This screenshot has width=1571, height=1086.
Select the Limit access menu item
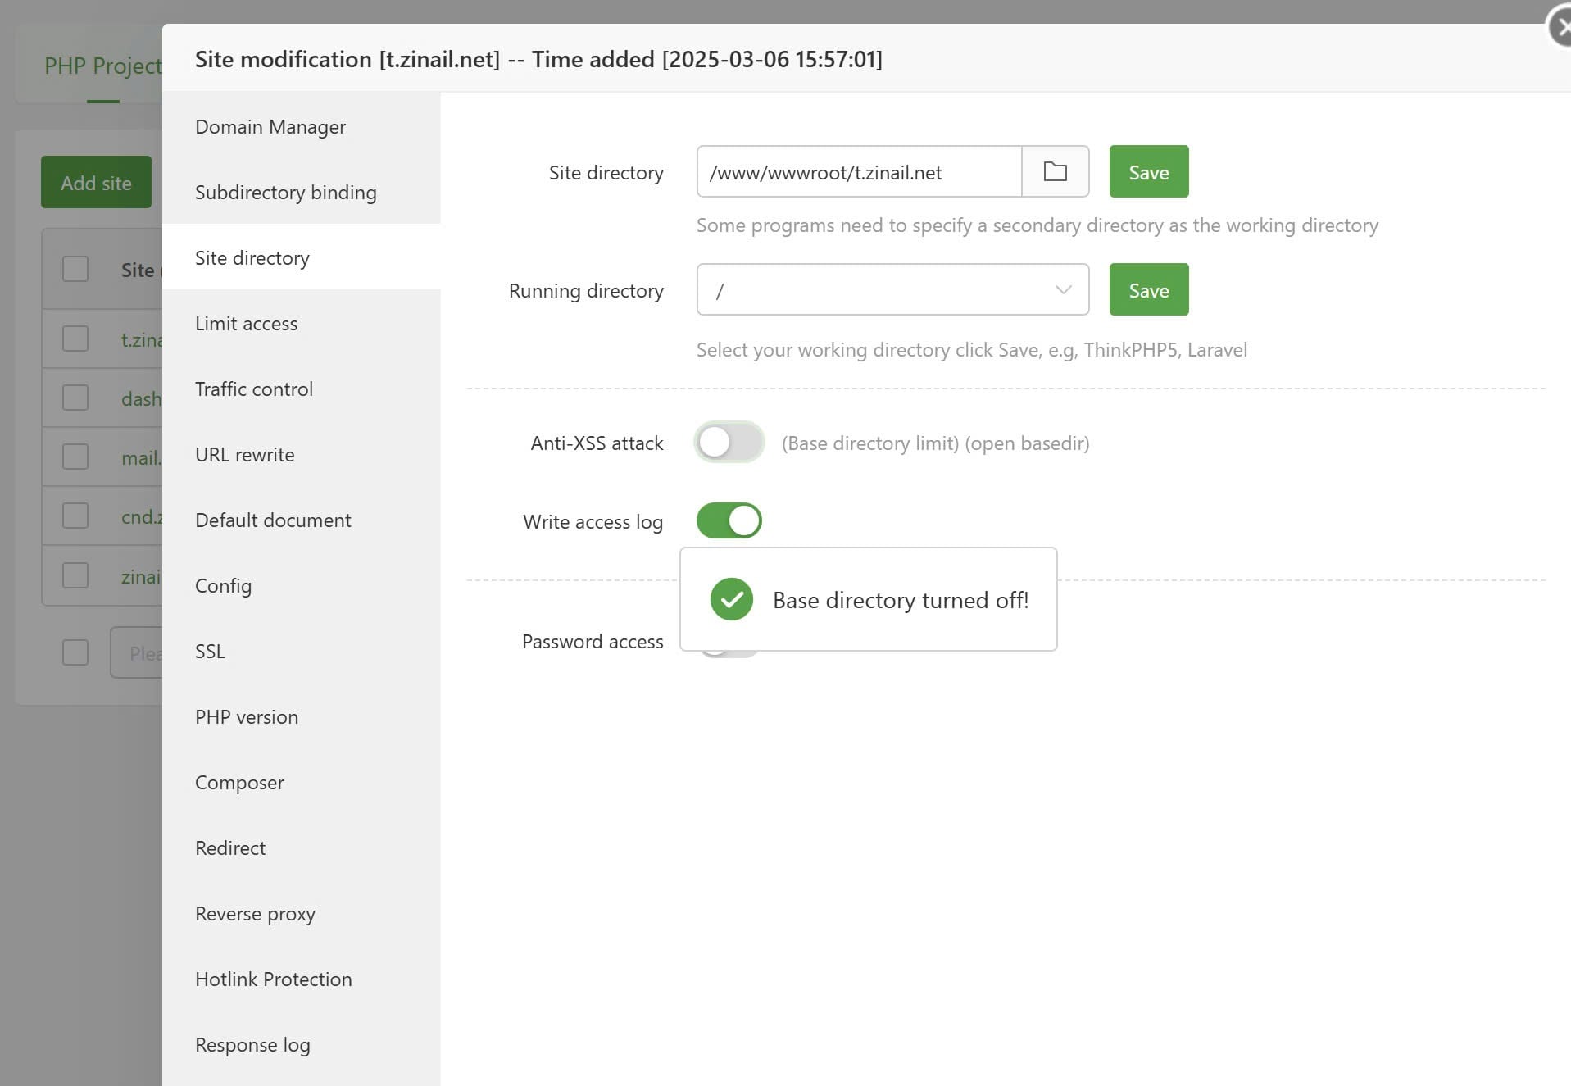tap(246, 324)
